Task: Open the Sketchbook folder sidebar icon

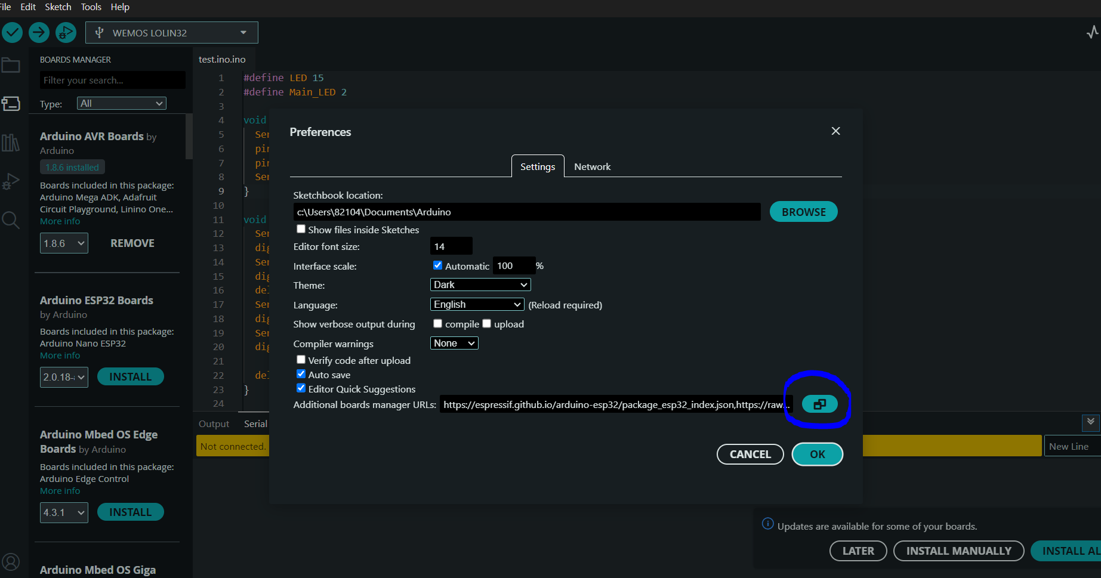Action: point(11,65)
